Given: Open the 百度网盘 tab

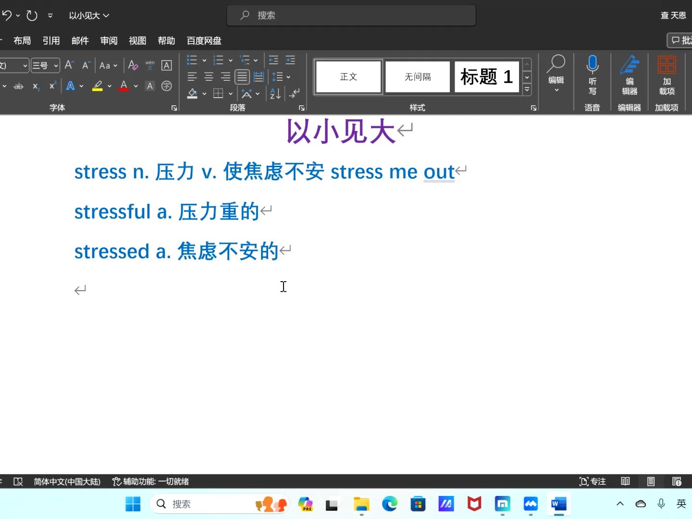Looking at the screenshot, I should [x=204, y=41].
